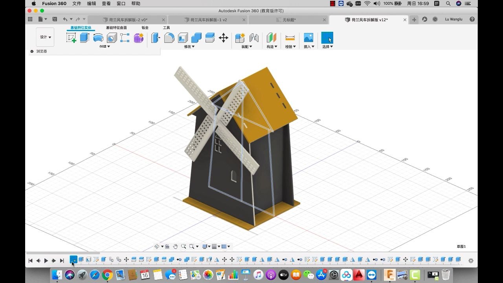The height and width of the screenshot is (283, 503).
Task: Open the job status clock icon
Action: click(435, 19)
